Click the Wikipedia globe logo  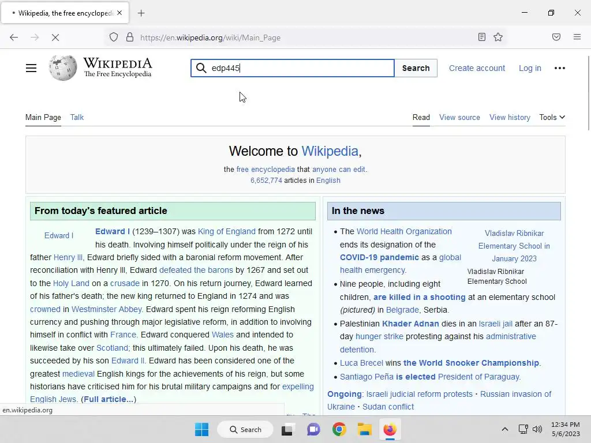click(x=63, y=68)
